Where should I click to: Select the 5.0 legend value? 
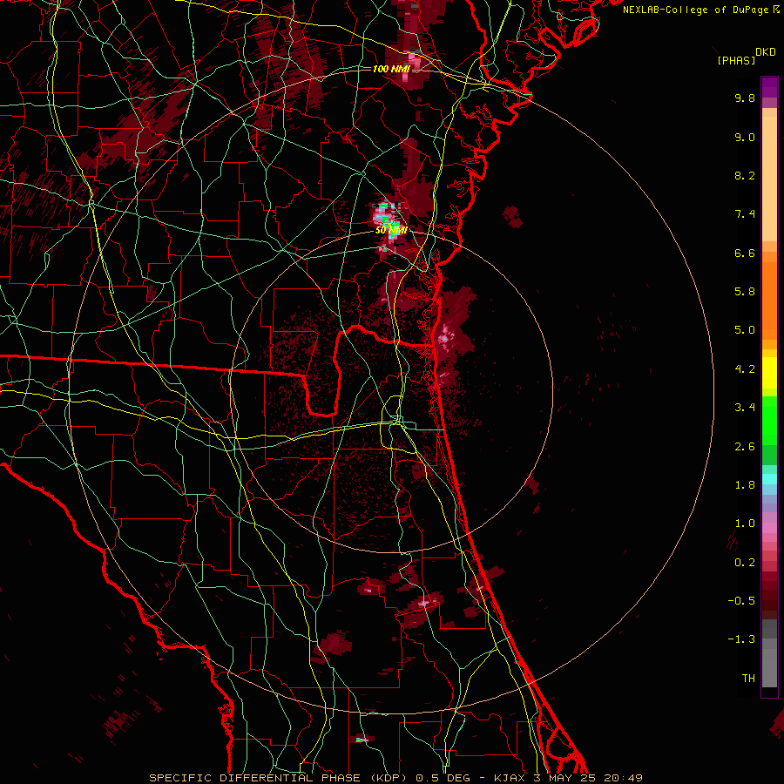click(745, 330)
